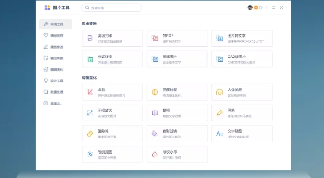
Task: Open the hamburger menu in title bar
Action: [274, 8]
